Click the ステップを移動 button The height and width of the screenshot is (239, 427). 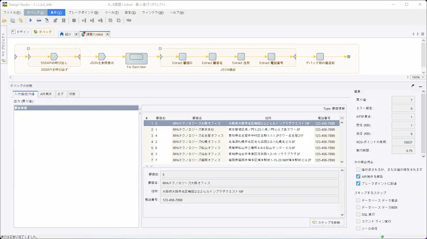pos(327,223)
